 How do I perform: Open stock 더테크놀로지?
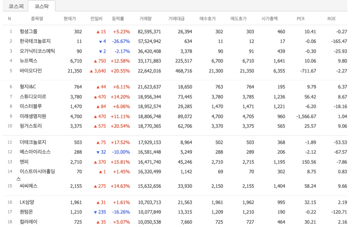33,142
